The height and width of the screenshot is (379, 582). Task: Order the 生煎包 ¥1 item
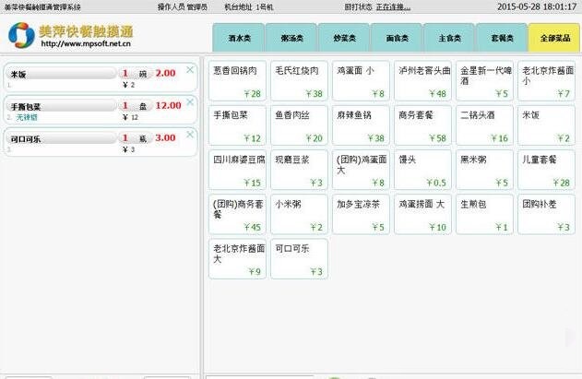click(x=485, y=215)
